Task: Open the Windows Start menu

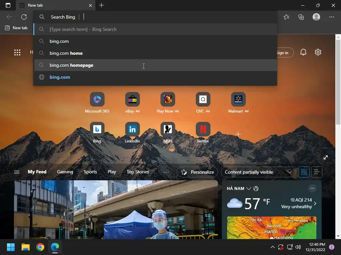Action: (11, 247)
